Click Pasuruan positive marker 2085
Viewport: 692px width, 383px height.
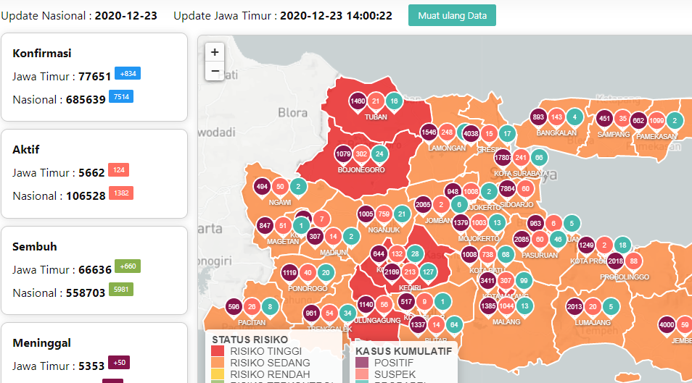coord(522,240)
